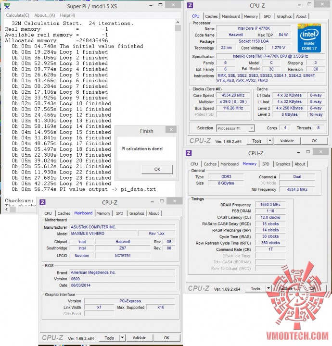The image size is (332, 346).
Task: Click the Core Voltage value 1.279 V
Action: (x=278, y=48)
